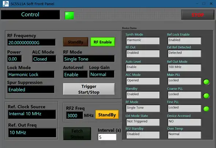Click the RF2 Freq 3000 field
The width and height of the screenshot is (216, 148).
coord(75,115)
